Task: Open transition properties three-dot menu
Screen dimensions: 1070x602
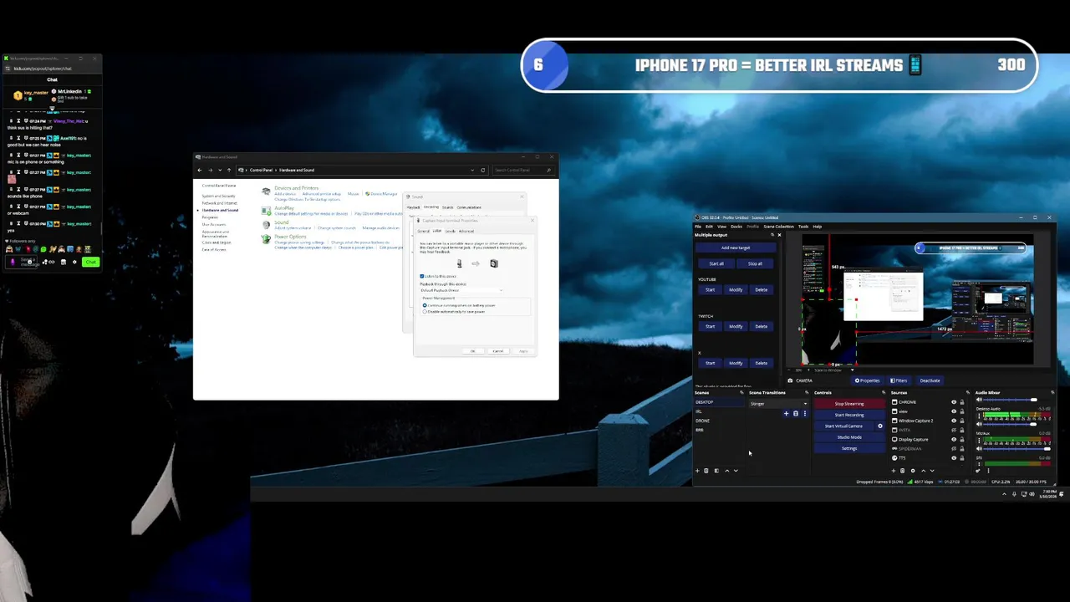Action: [805, 413]
